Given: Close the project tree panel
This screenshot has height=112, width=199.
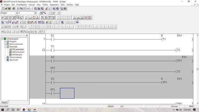Looking at the screenshot, I should click(27, 35).
